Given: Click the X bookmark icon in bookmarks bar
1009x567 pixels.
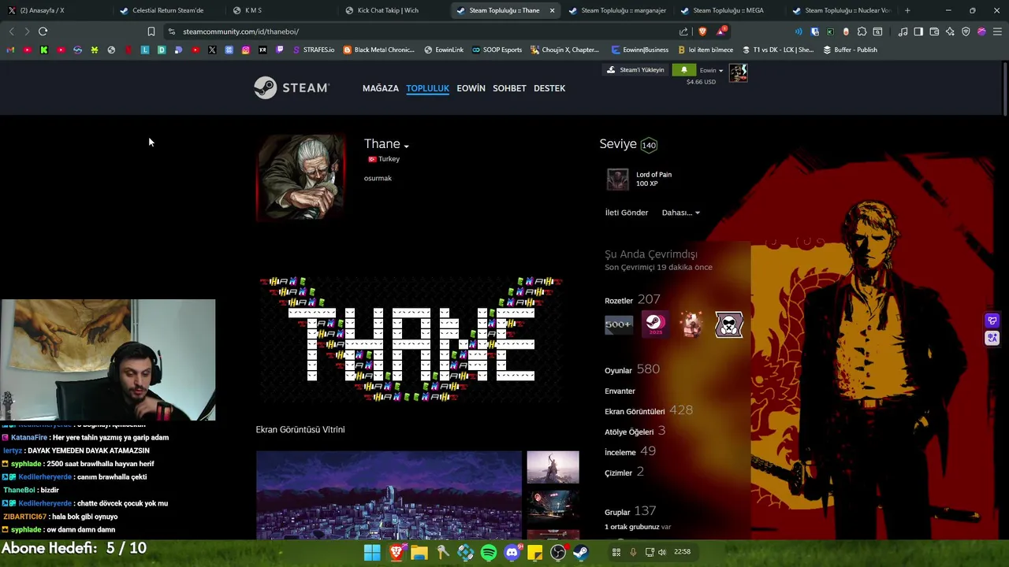Looking at the screenshot, I should [212, 50].
